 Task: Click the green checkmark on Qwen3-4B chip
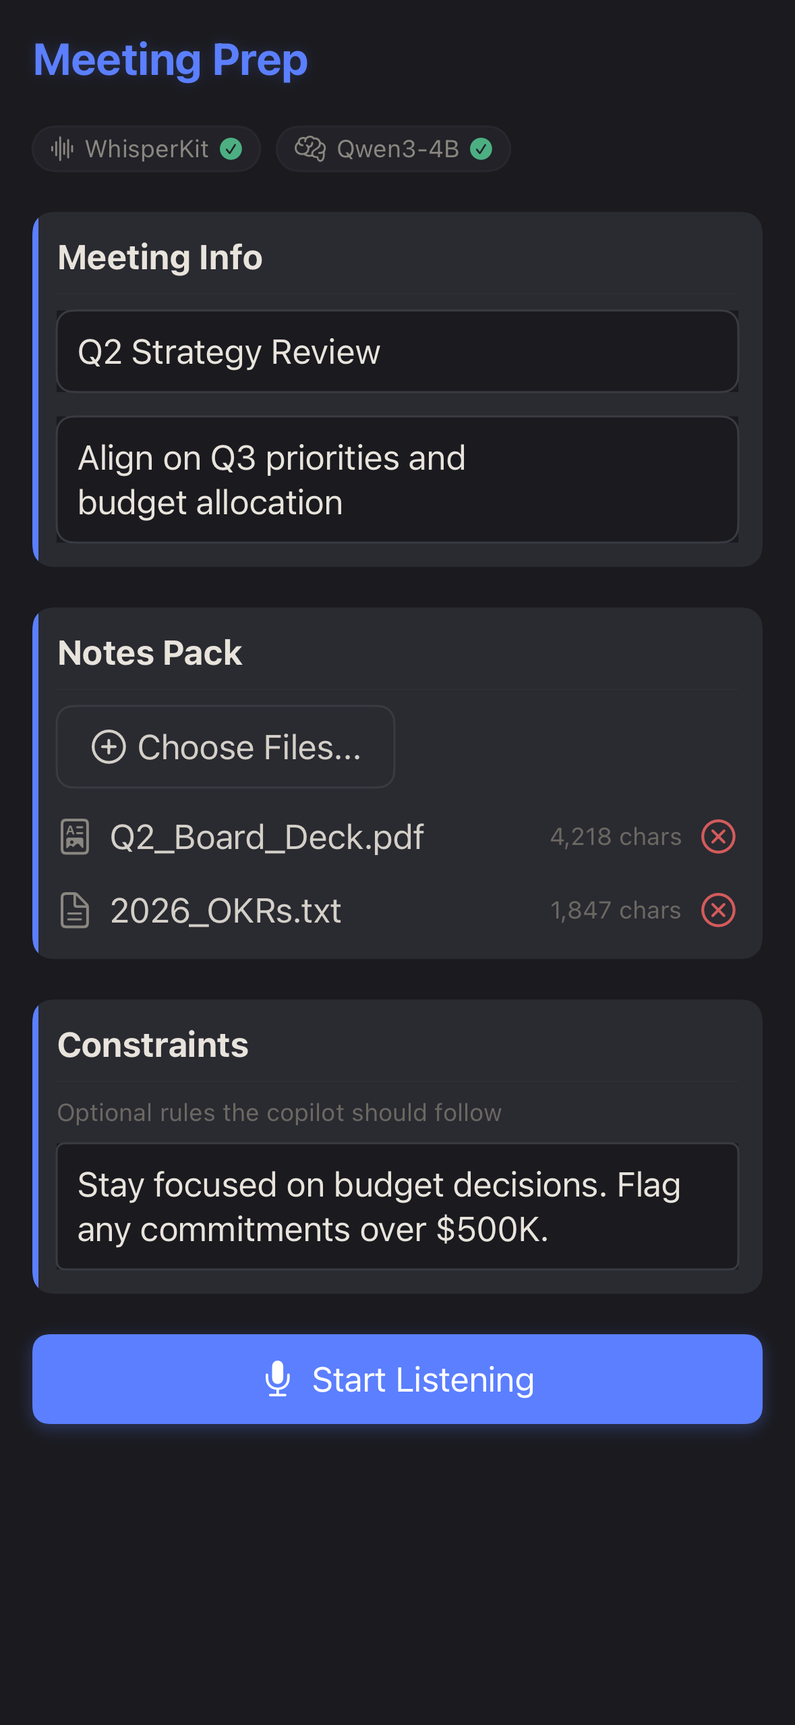[x=483, y=149]
